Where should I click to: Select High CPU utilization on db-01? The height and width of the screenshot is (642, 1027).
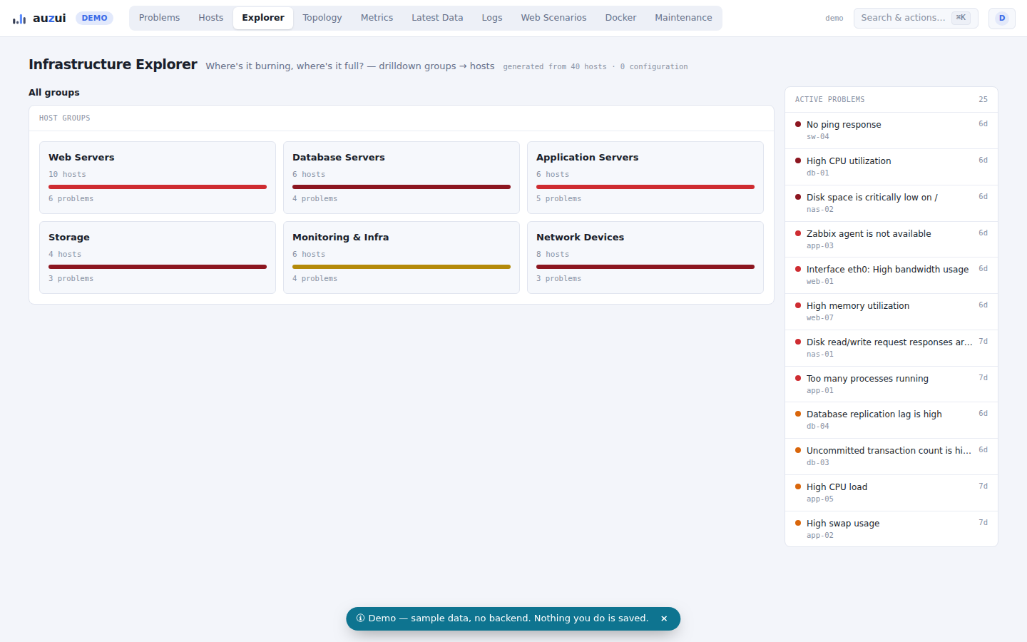[891, 167]
